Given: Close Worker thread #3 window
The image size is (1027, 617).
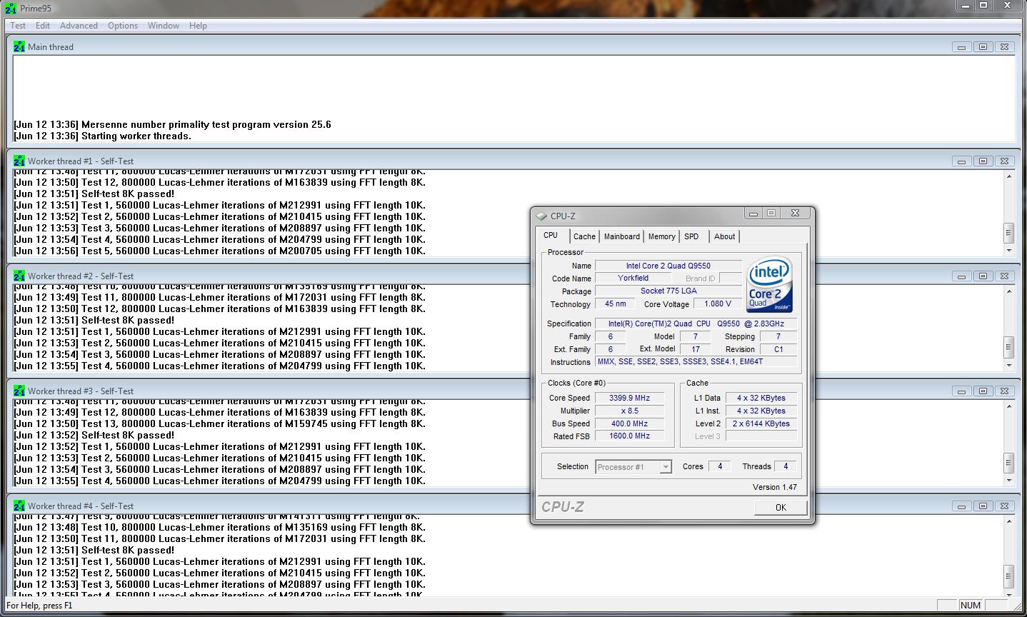Looking at the screenshot, I should click(1004, 391).
